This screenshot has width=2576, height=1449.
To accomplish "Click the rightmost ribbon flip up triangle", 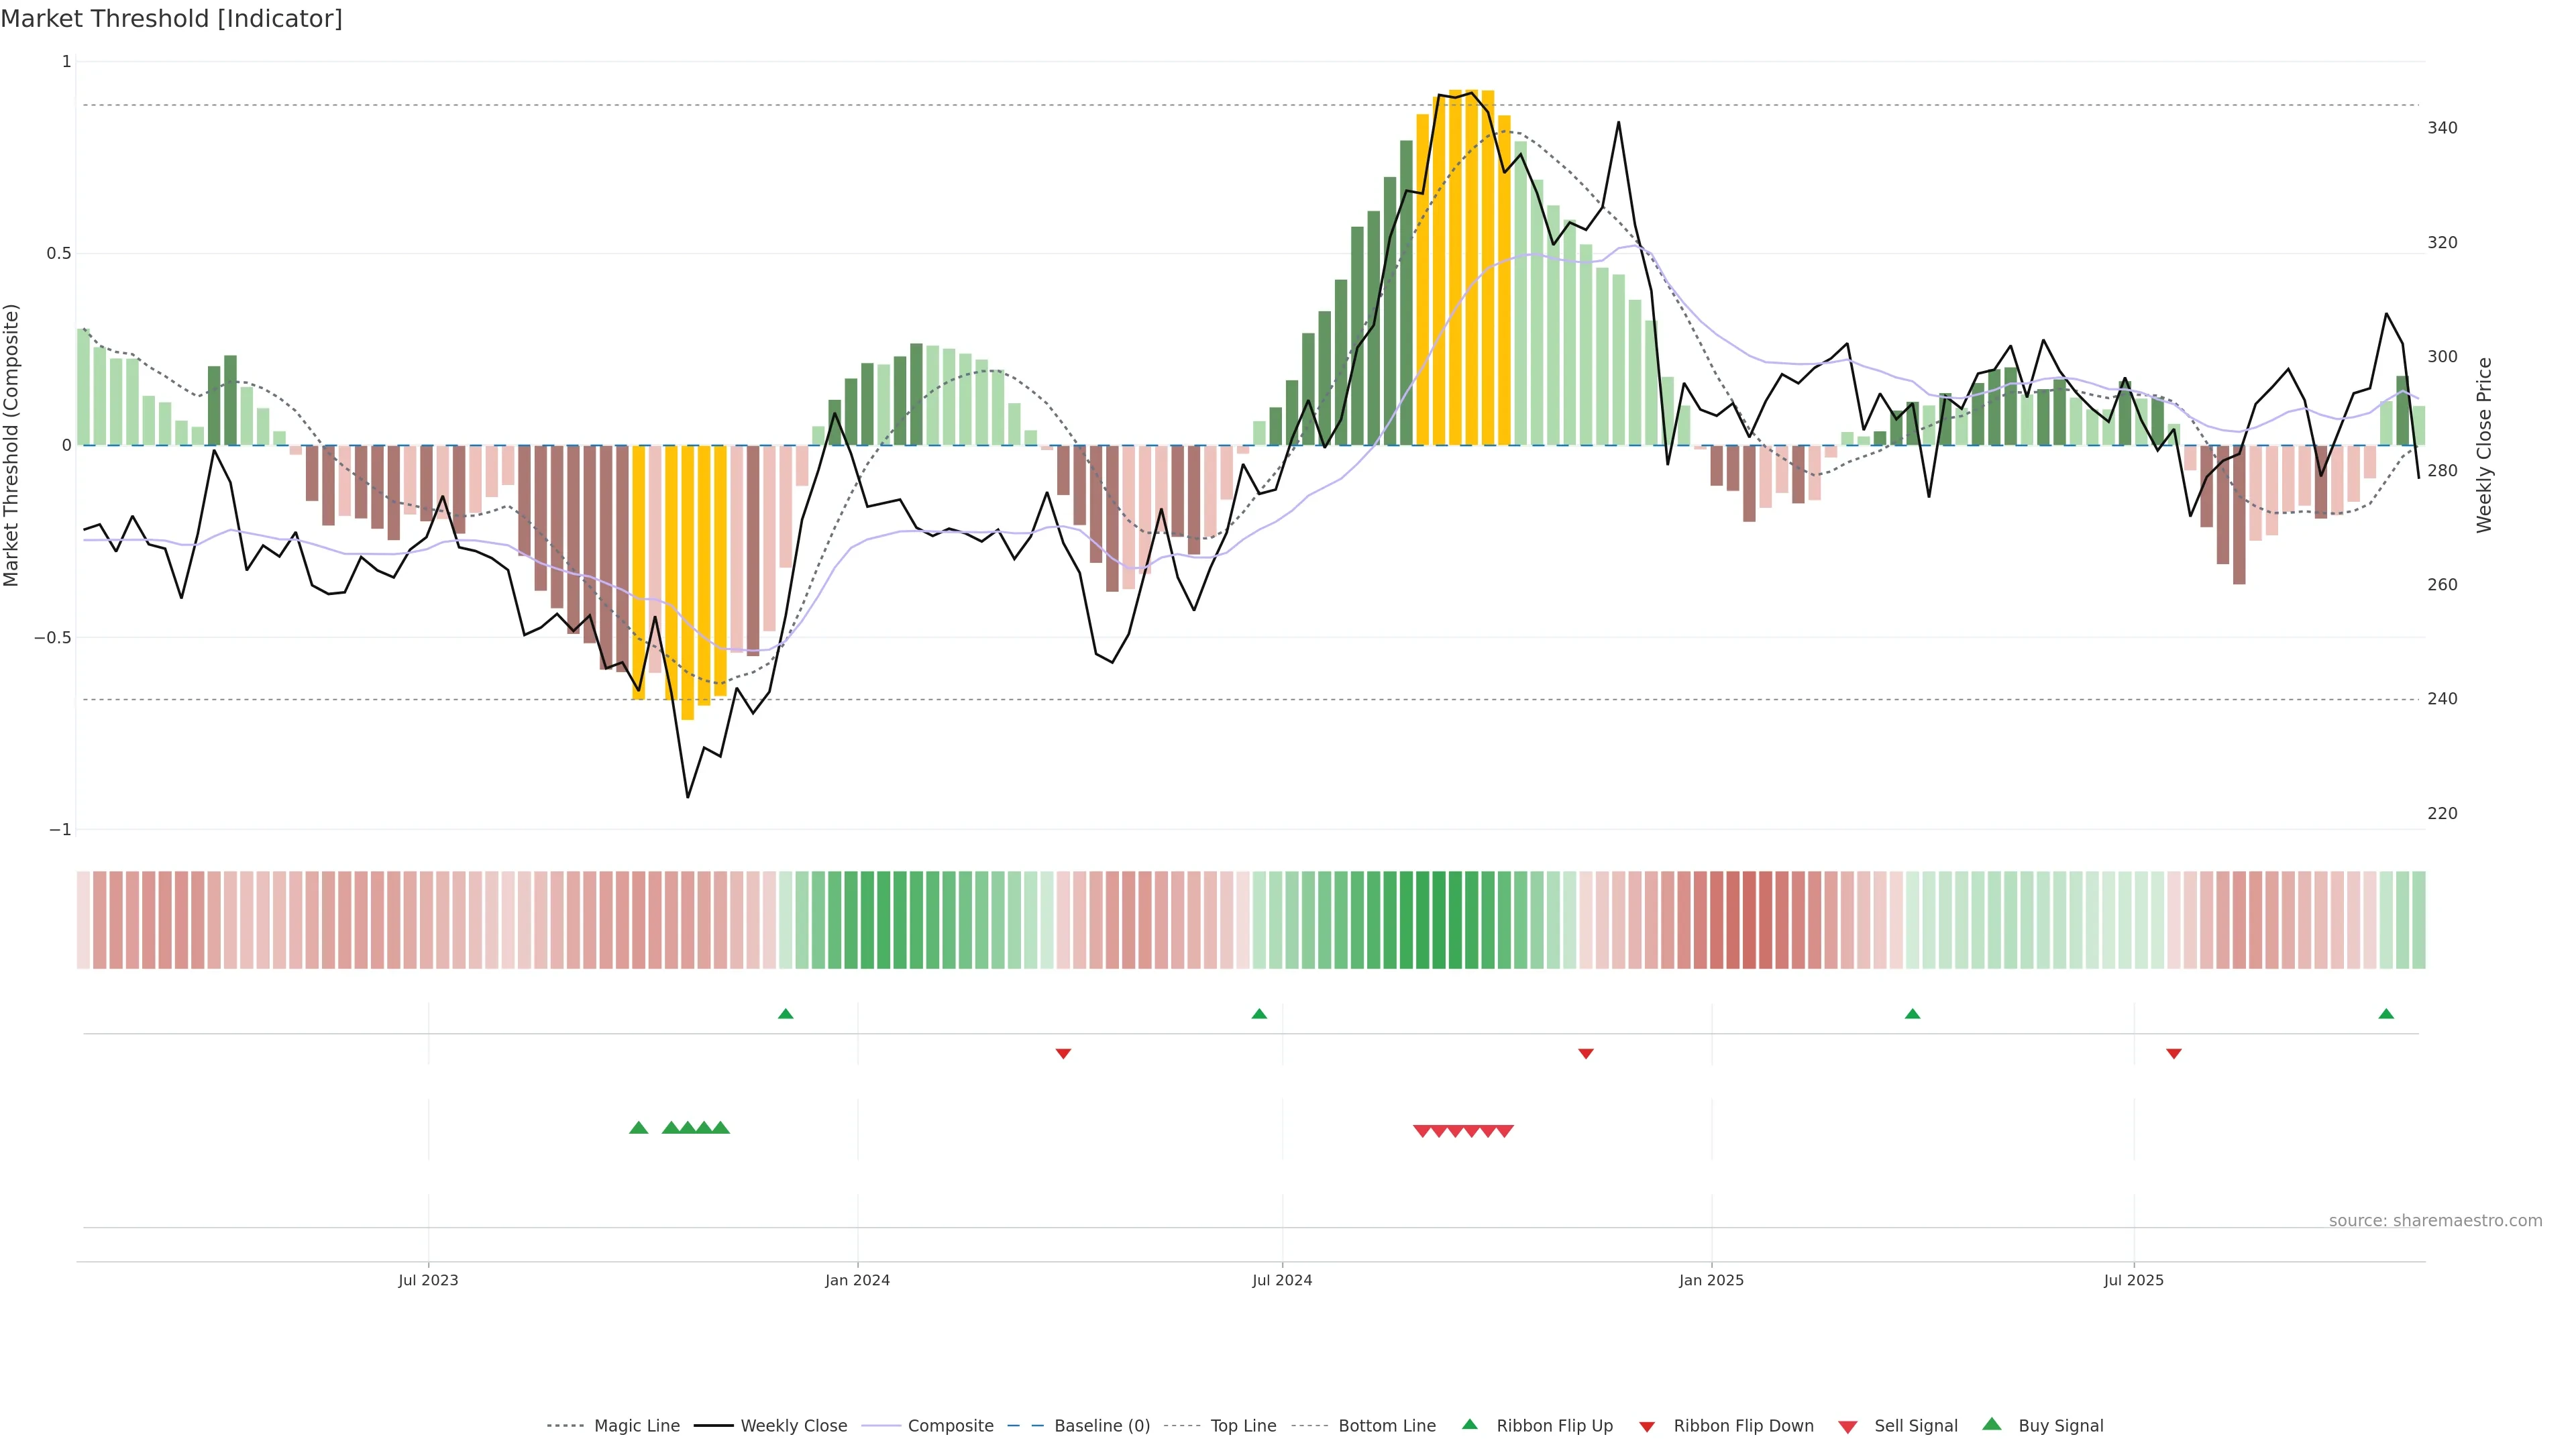I will pos(2386,1014).
